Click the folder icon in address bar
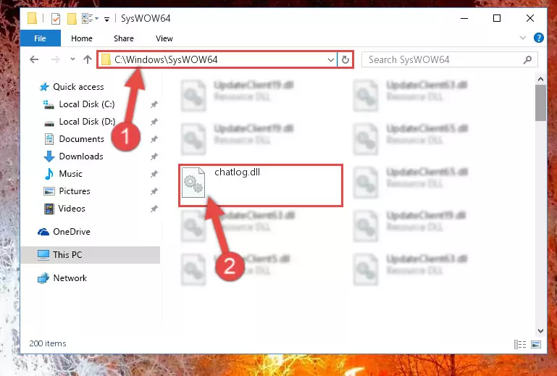 [x=106, y=59]
